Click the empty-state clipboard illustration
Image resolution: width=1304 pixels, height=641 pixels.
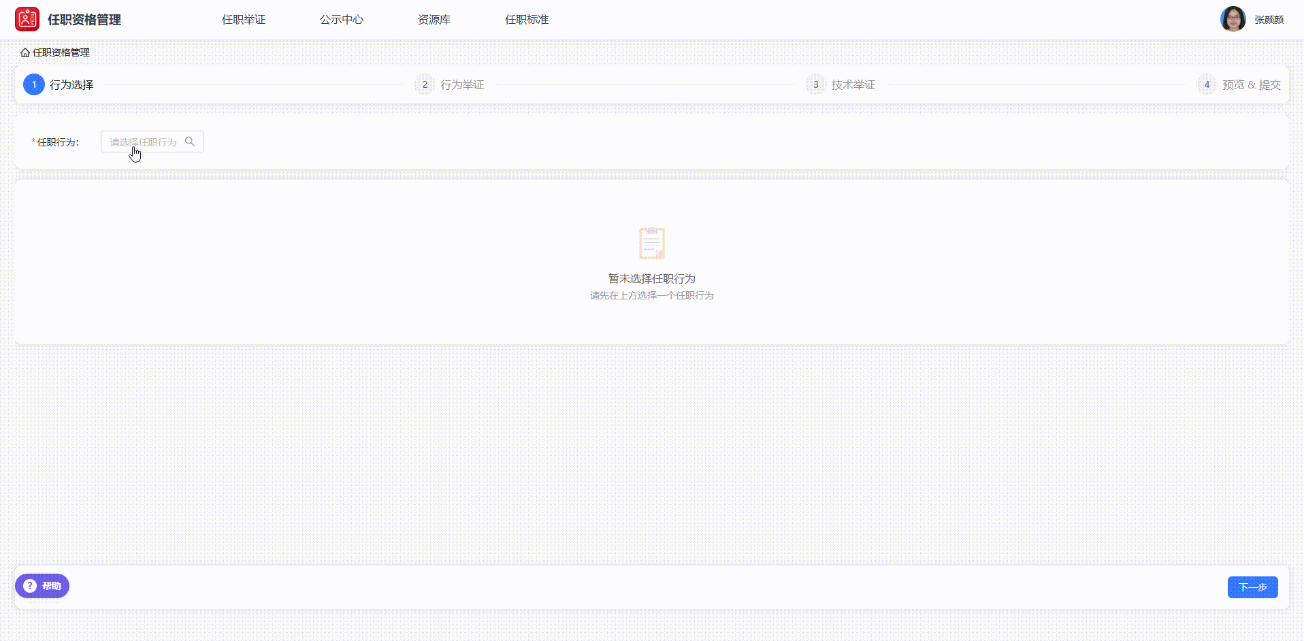tap(651, 243)
